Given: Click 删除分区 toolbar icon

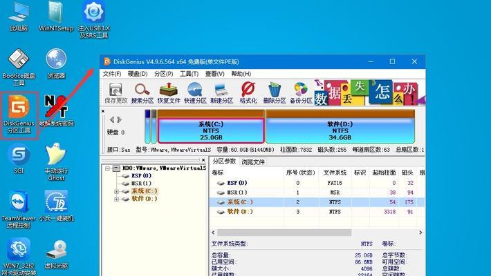Looking at the screenshot, I should (x=275, y=93).
